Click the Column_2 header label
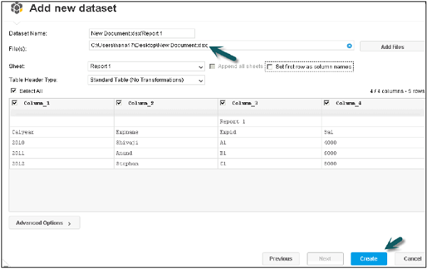Image resolution: width=427 pixels, height=269 pixels. point(141,103)
